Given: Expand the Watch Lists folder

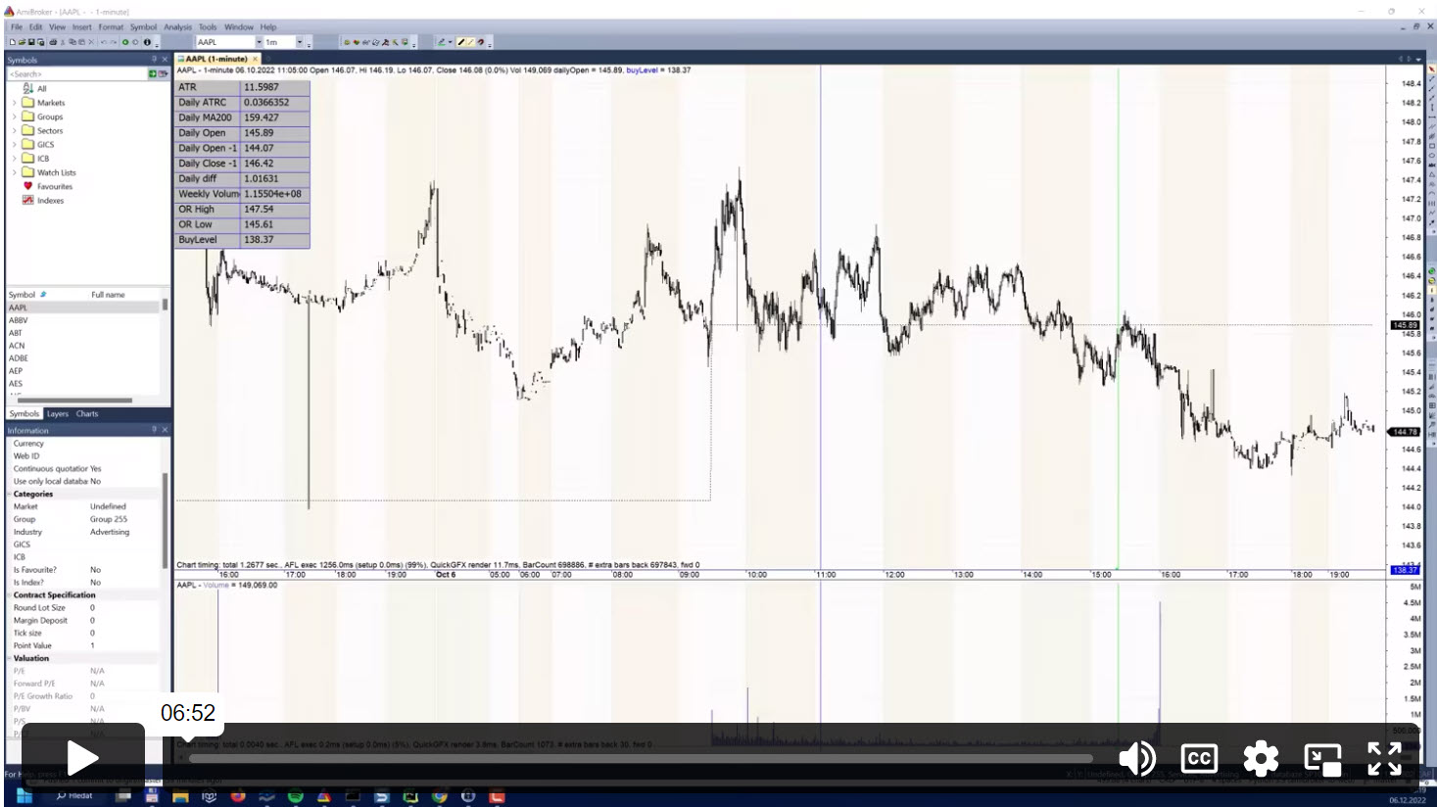Looking at the screenshot, I should [x=14, y=172].
